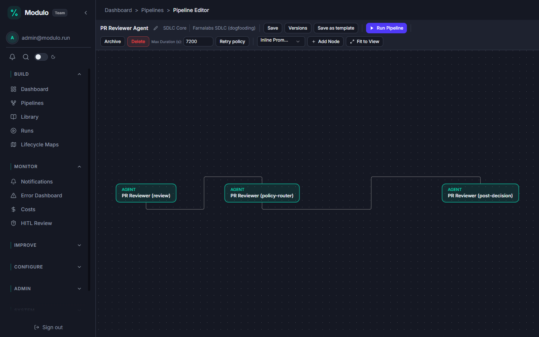Go to Dashboard in sidebar

[46, 89]
